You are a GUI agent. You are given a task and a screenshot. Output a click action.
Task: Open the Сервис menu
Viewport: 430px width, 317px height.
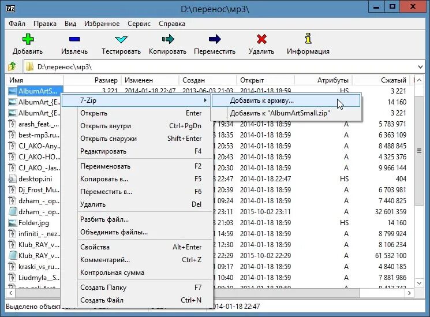[139, 24]
